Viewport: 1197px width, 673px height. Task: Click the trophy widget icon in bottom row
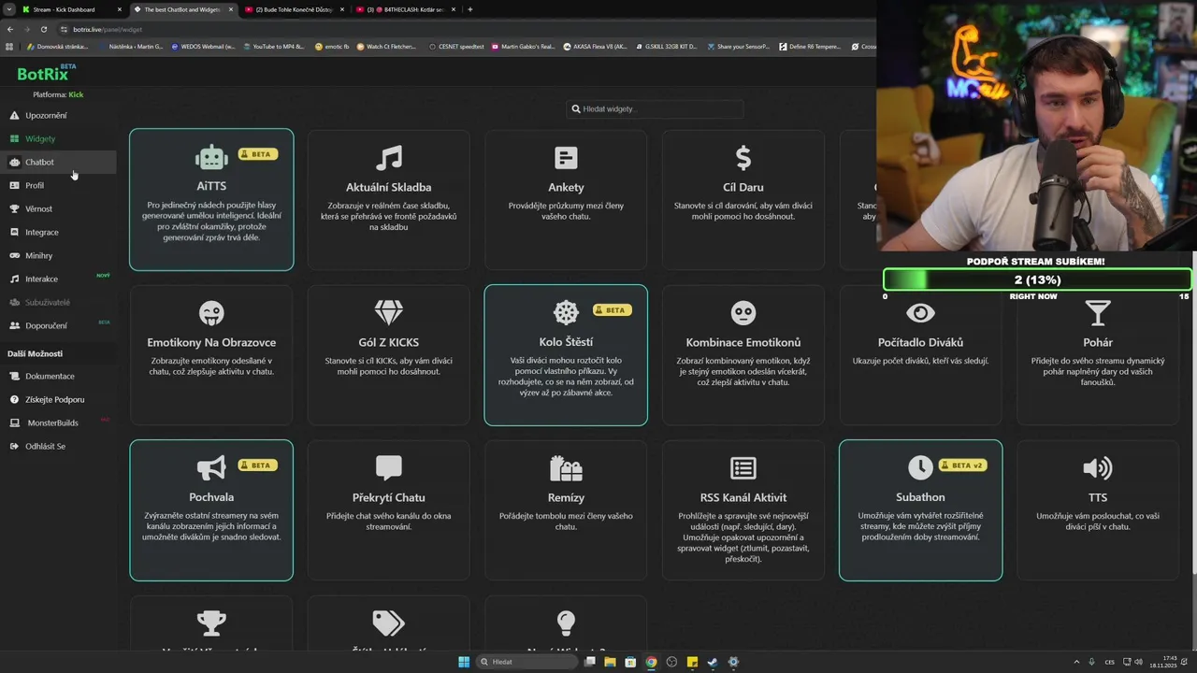click(211, 623)
